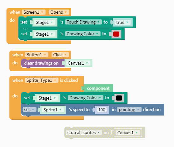Change the true value dropdown
This screenshot has width=174, height=147.
click(122, 22)
